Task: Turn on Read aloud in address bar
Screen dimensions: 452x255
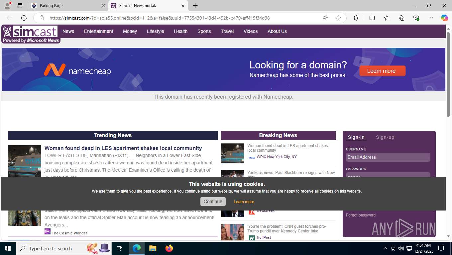Action: coord(325,18)
